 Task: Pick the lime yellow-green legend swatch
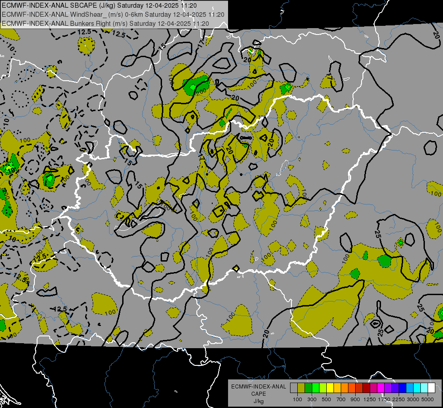(323, 388)
